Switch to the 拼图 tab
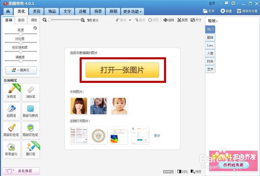 pos(113,11)
